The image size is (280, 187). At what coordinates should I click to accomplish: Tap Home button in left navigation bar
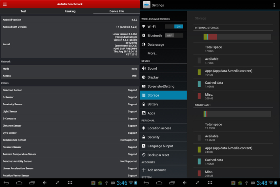[19, 183]
